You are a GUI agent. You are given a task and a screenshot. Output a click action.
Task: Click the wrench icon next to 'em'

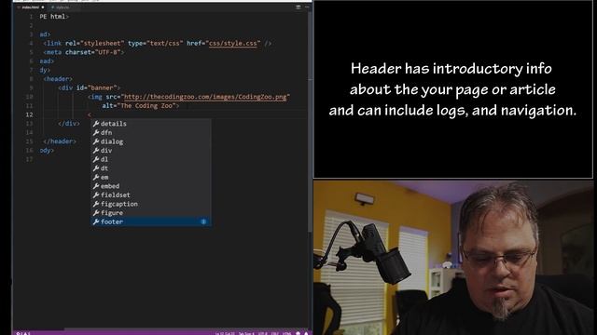(x=96, y=177)
